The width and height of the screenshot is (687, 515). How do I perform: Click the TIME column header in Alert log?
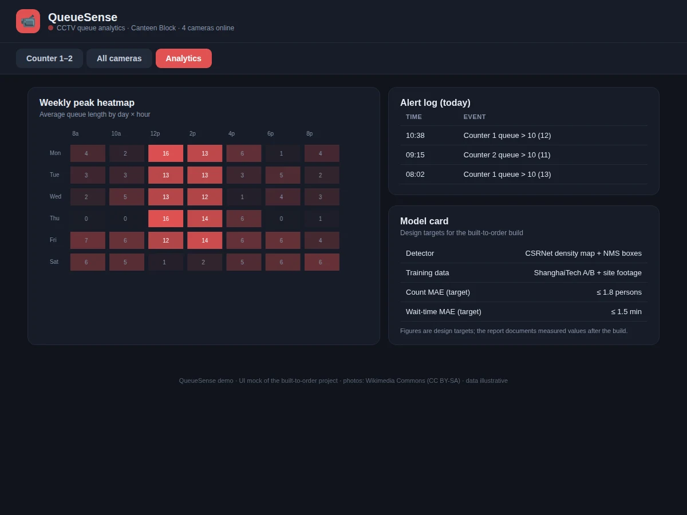(x=414, y=117)
